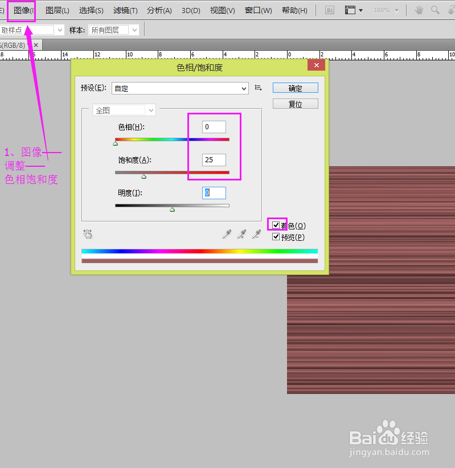Open the 选择(S) menu

coord(91,11)
